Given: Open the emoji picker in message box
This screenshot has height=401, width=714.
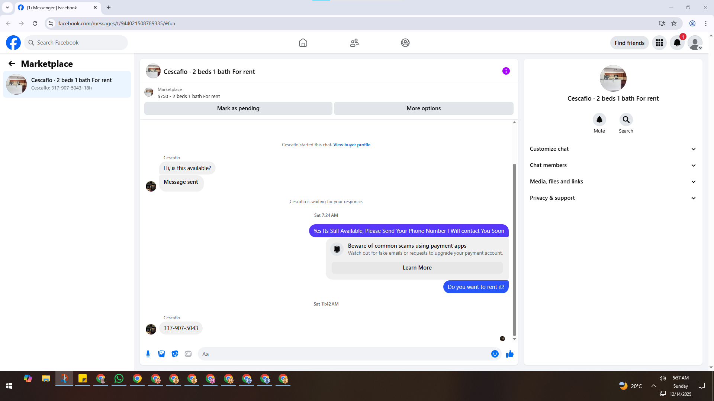Looking at the screenshot, I should click(x=495, y=354).
